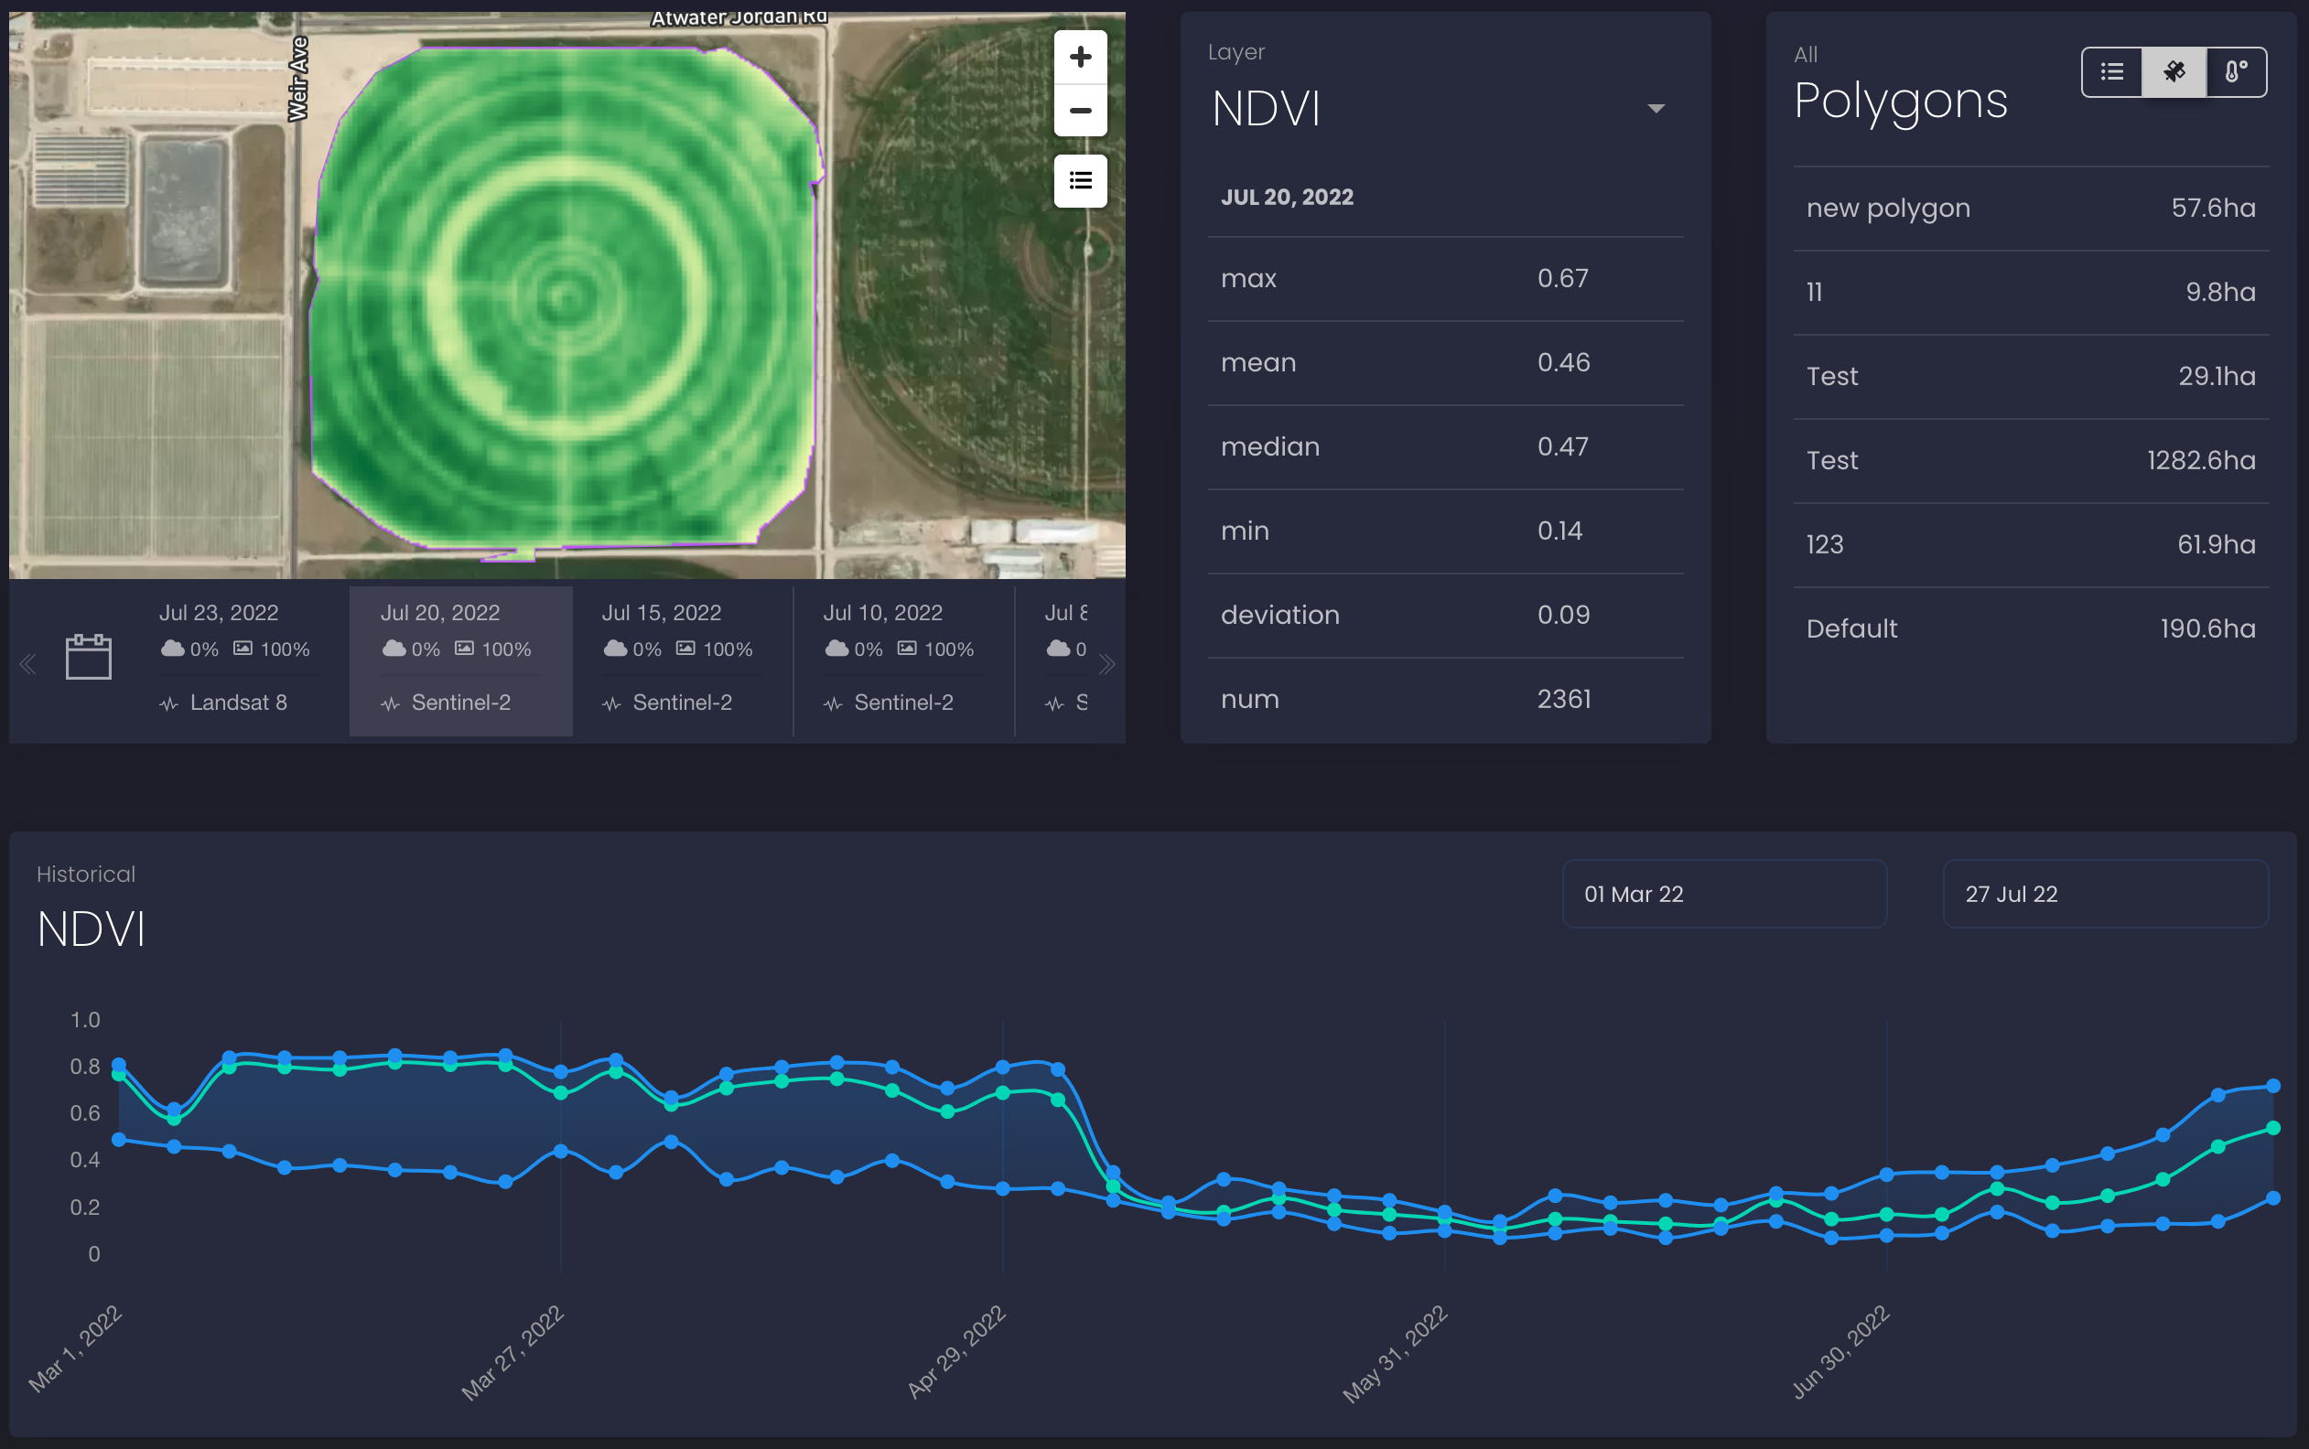Click the last NDVI max data point
The width and height of the screenshot is (2309, 1449).
pos(2272,1086)
